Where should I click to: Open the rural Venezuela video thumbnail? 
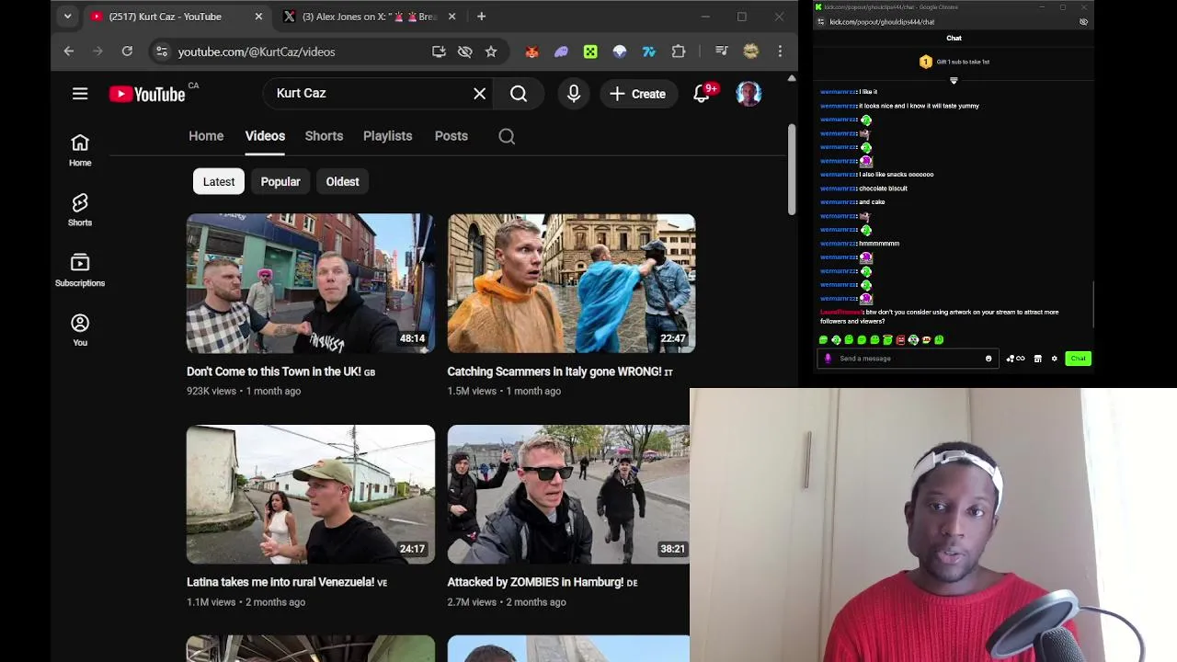(311, 495)
